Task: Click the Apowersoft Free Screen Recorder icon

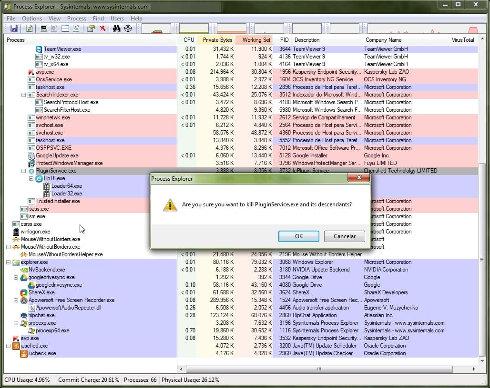Action: (x=24, y=300)
